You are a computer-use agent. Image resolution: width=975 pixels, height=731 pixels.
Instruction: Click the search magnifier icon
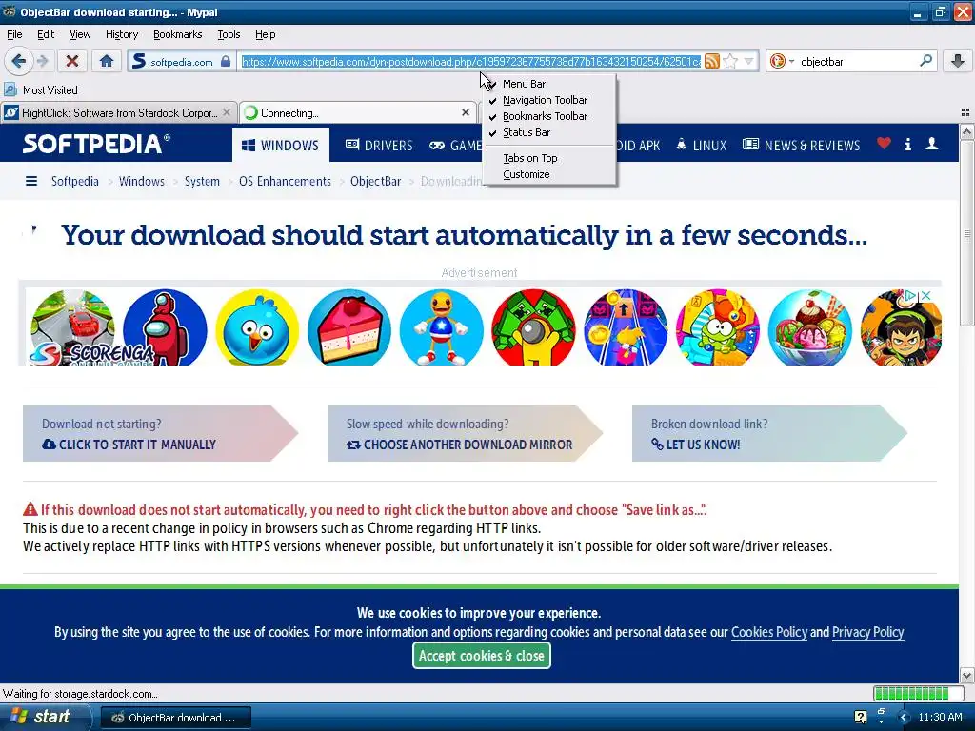[x=925, y=61]
